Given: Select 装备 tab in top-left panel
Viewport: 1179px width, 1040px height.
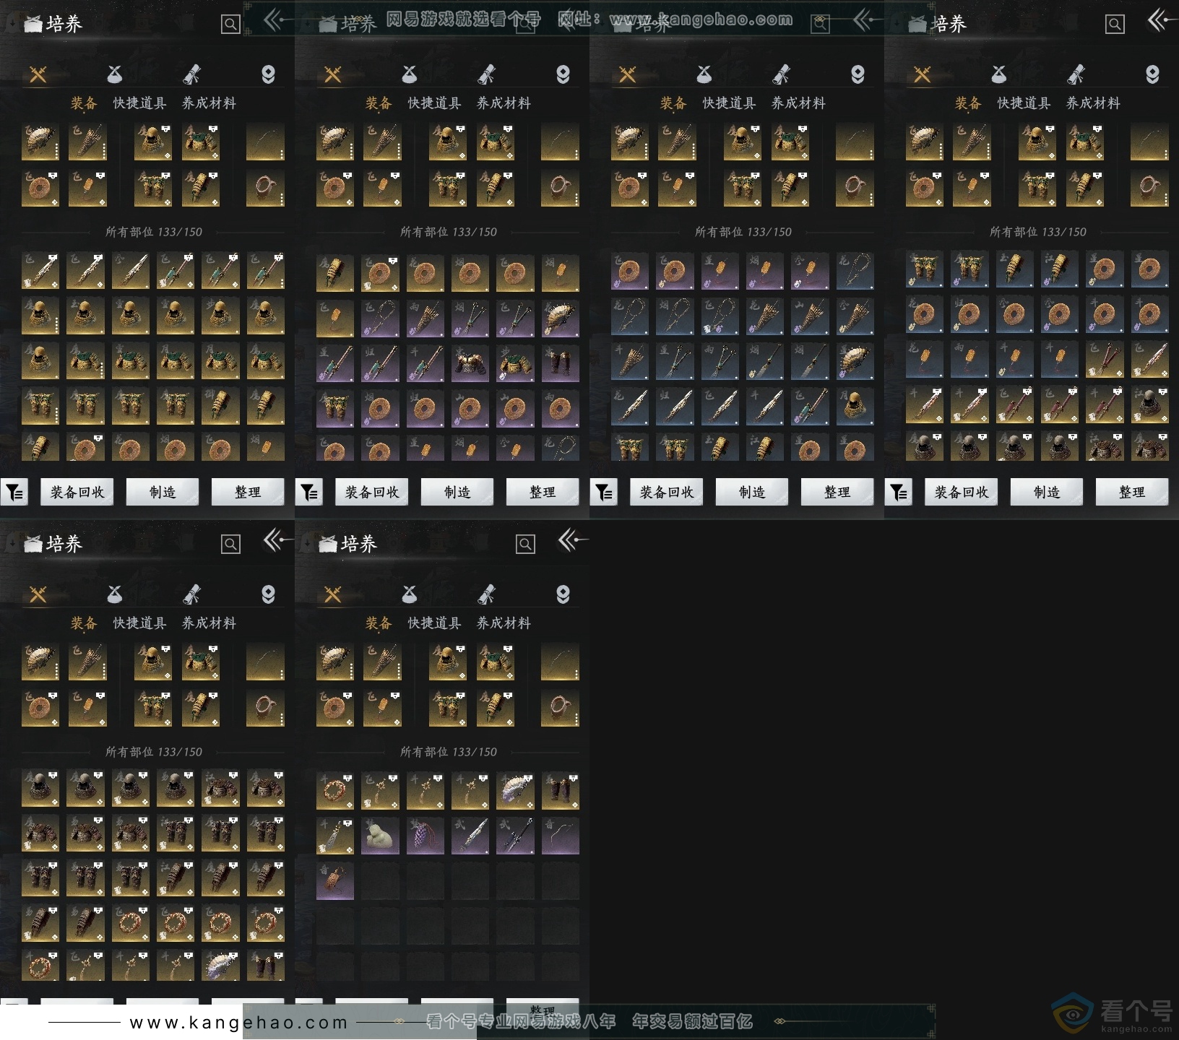Looking at the screenshot, I should (x=84, y=103).
